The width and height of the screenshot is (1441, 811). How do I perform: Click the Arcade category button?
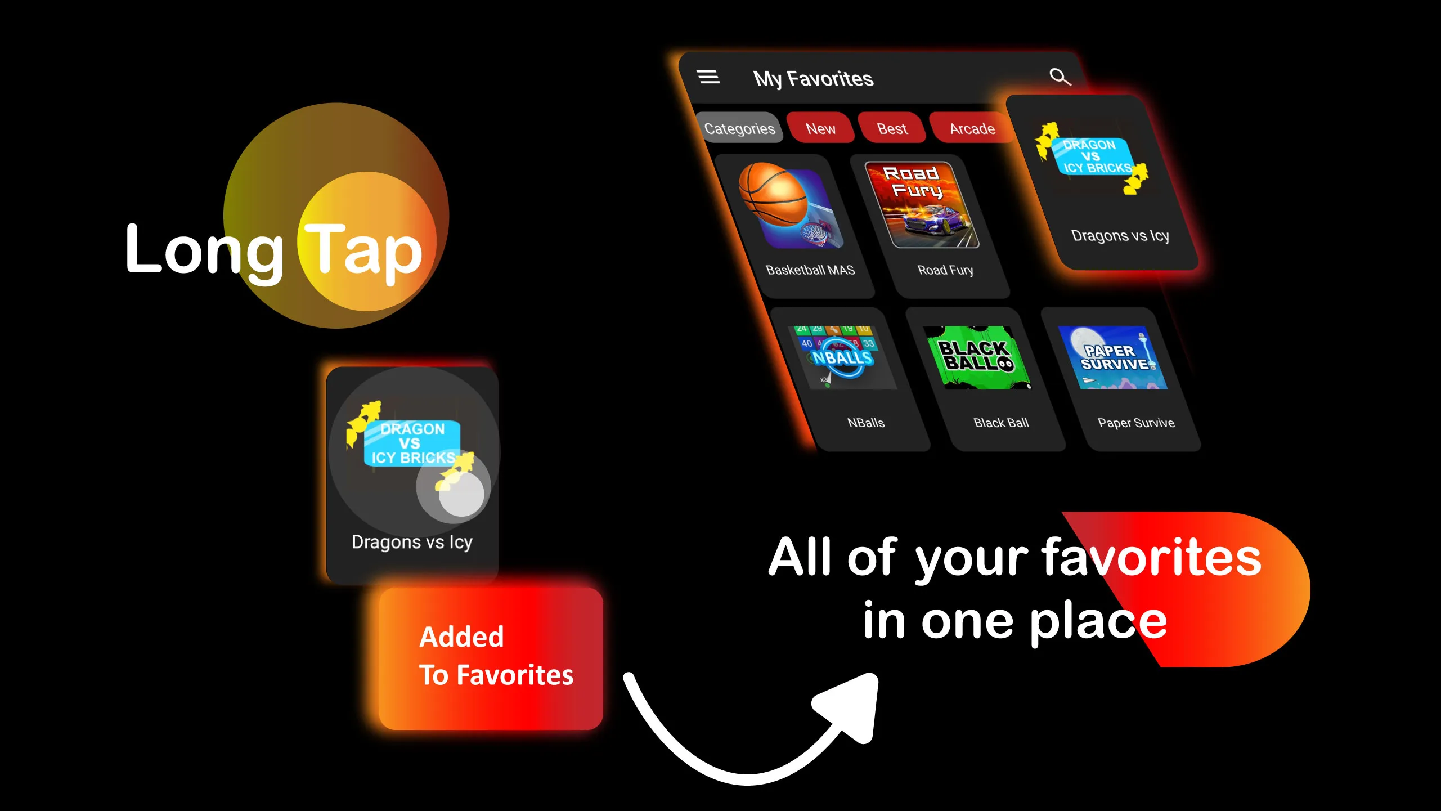point(972,129)
